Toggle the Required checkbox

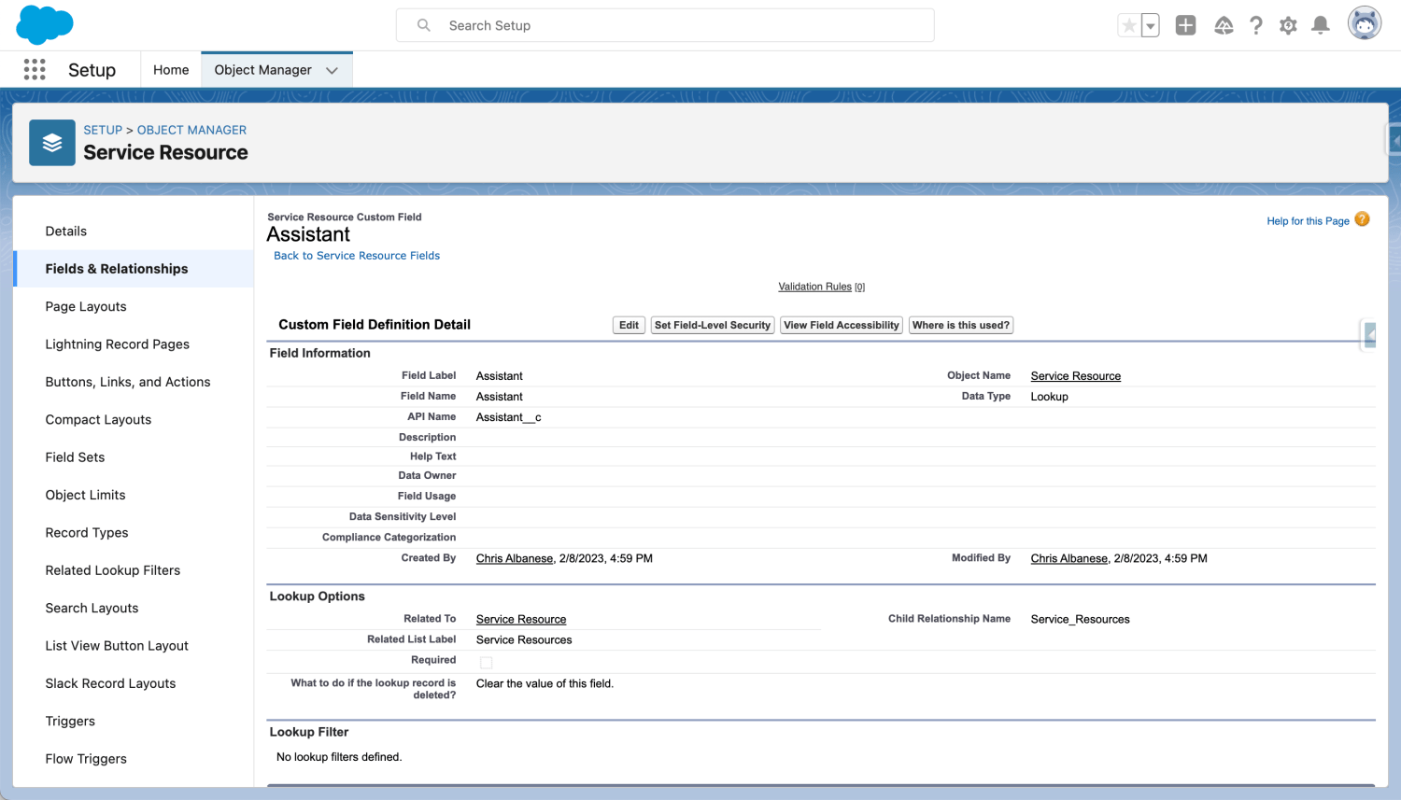(x=486, y=662)
